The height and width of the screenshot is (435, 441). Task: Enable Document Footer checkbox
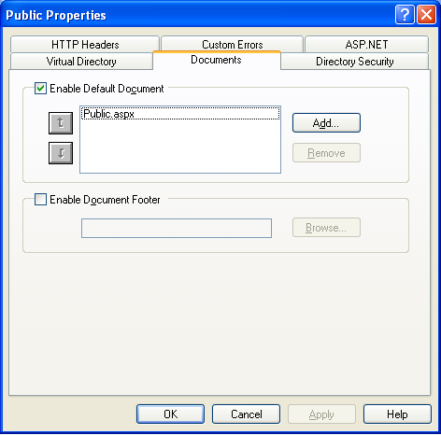point(40,200)
